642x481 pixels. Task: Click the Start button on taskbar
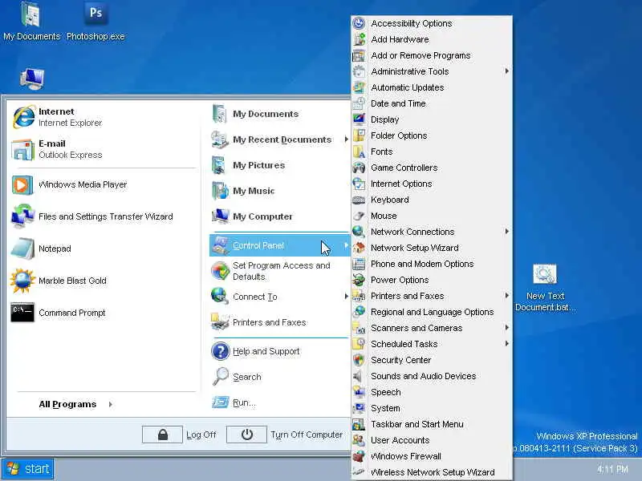[28, 469]
